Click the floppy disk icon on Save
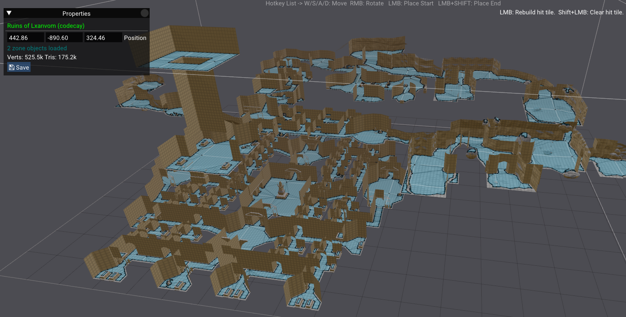The image size is (626, 317). pyautogui.click(x=12, y=67)
